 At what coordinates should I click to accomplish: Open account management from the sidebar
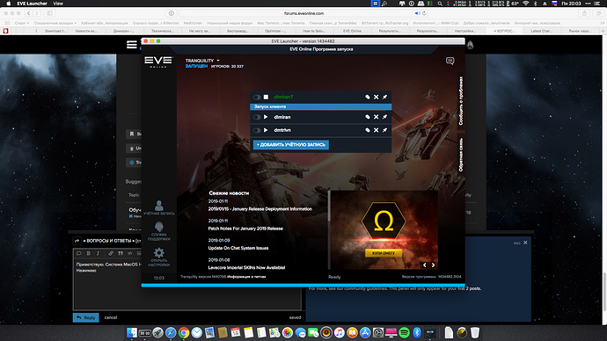click(158, 207)
